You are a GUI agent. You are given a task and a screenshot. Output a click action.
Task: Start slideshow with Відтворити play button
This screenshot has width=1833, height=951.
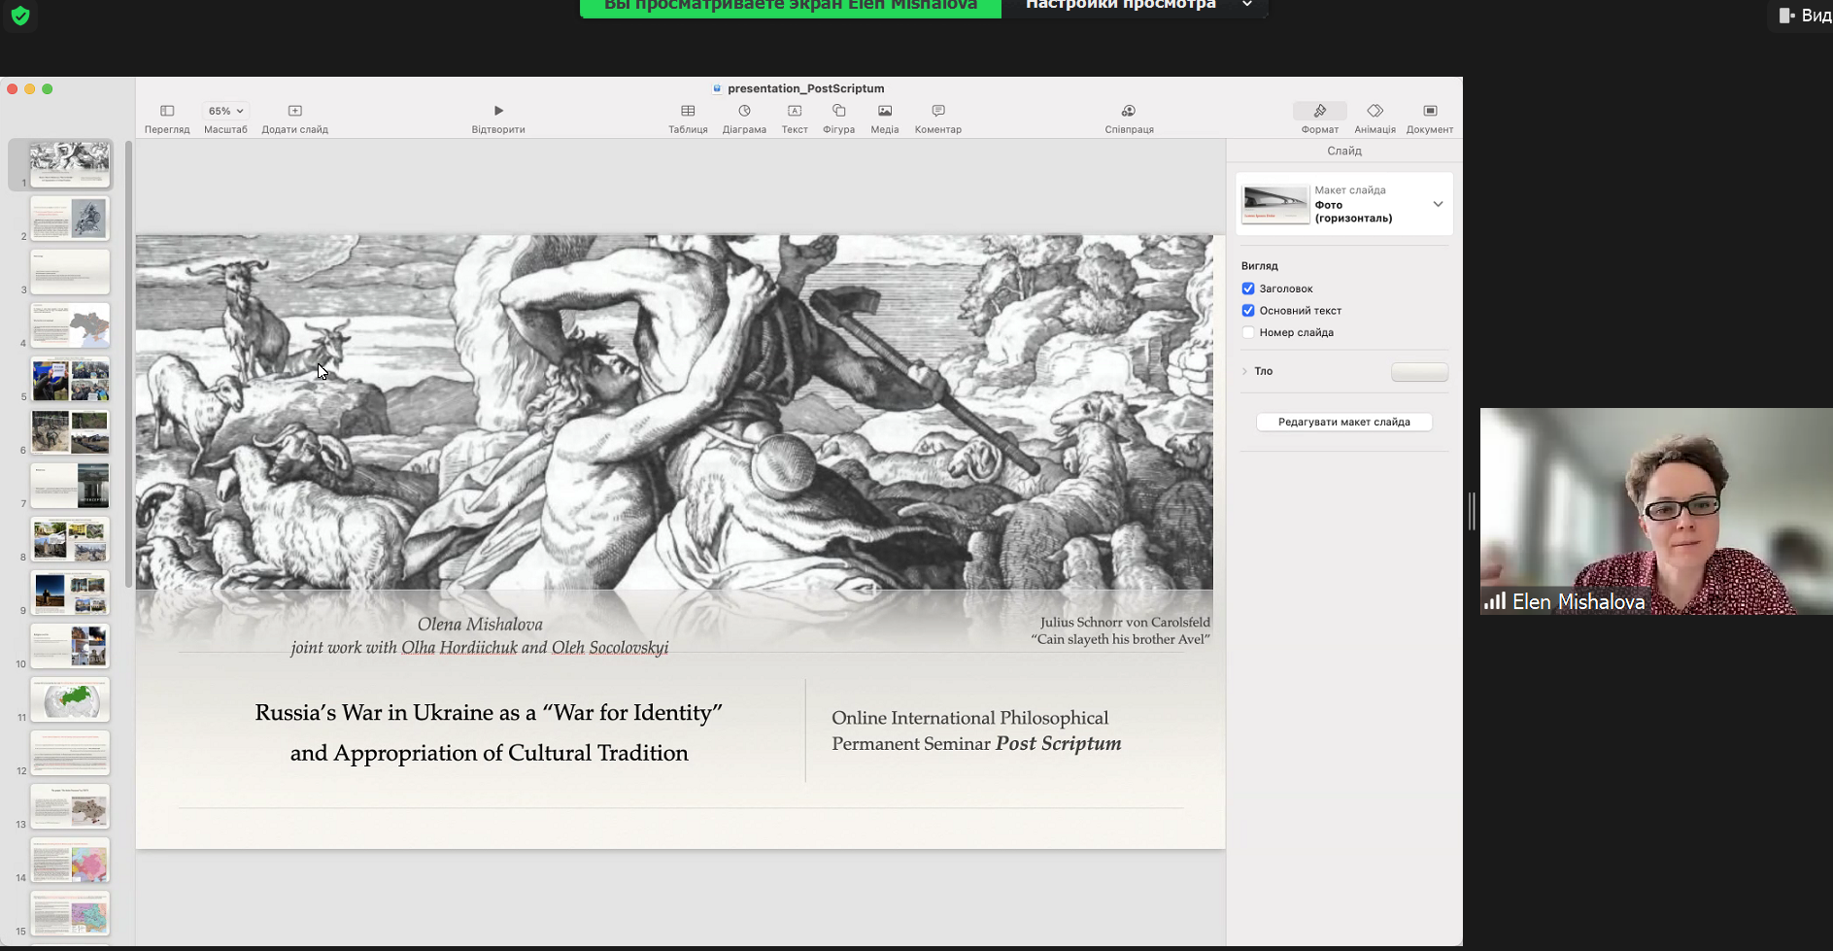click(498, 111)
